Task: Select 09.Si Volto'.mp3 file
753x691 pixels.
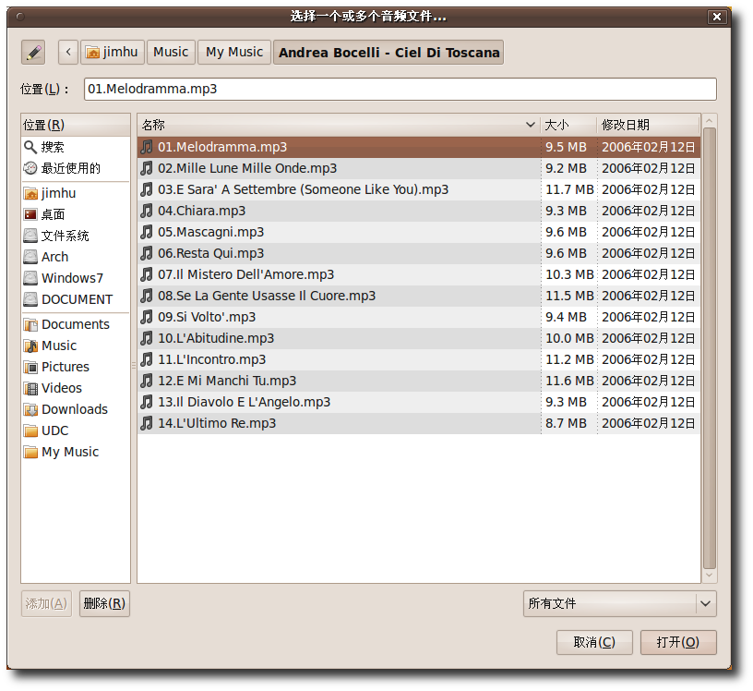Action: point(419,317)
